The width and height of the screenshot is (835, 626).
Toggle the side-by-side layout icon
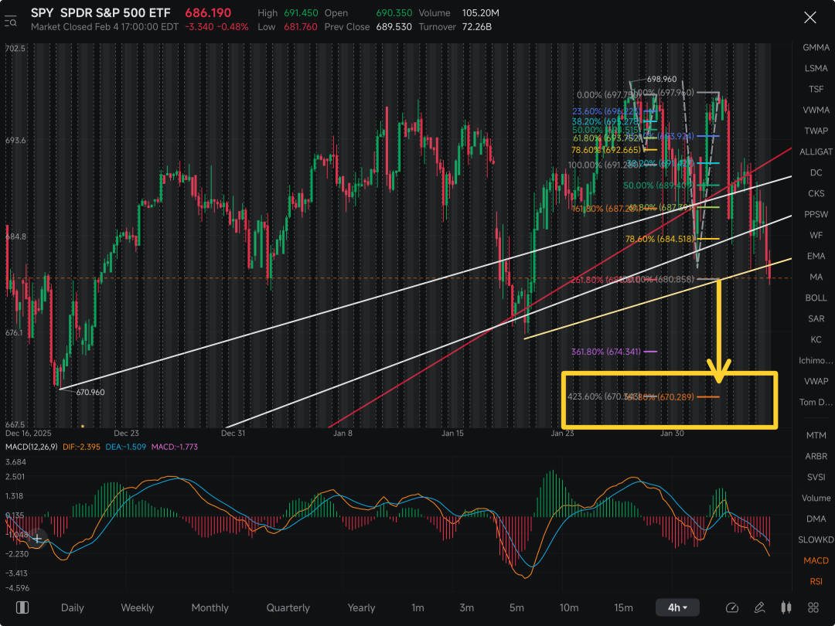[22, 607]
